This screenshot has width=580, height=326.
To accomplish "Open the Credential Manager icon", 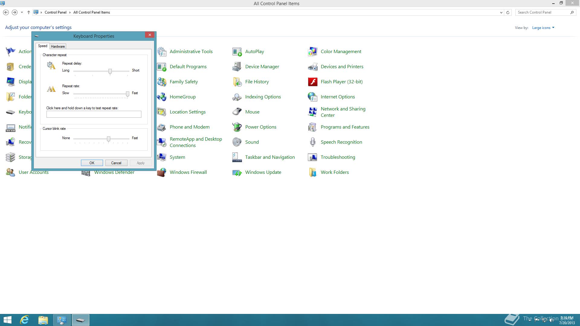I will pyautogui.click(x=11, y=67).
